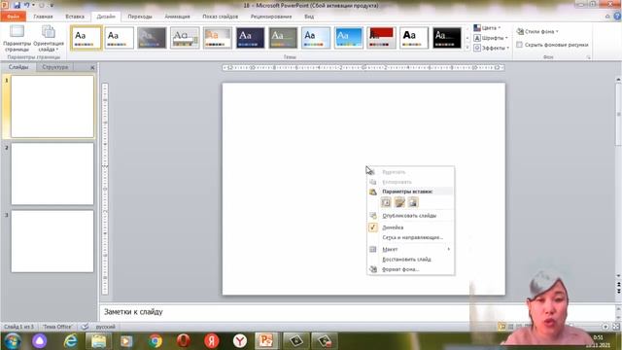Open the Цвета theme colors dropdown
The width and height of the screenshot is (622, 350).
click(x=487, y=28)
